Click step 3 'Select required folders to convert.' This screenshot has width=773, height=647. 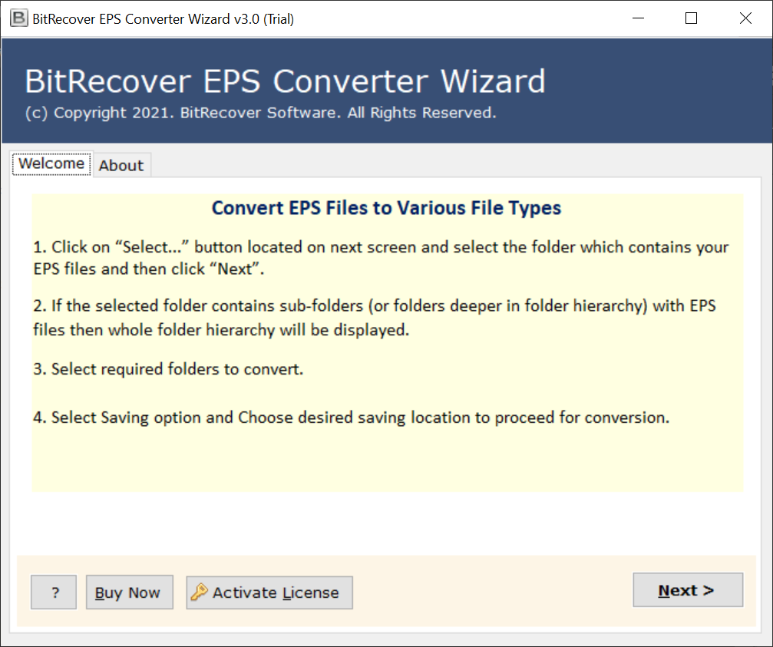(x=168, y=369)
